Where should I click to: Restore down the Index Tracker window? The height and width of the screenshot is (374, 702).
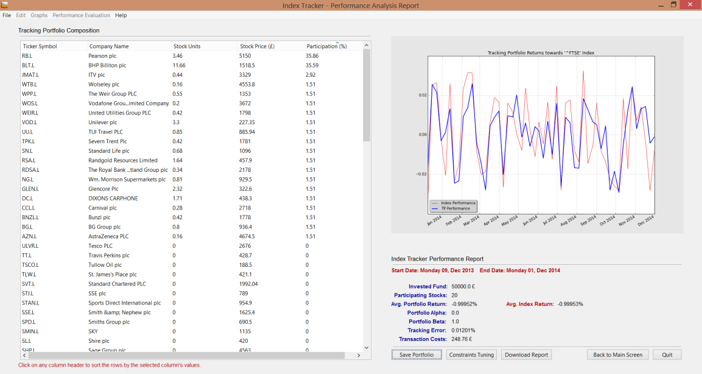click(x=673, y=5)
